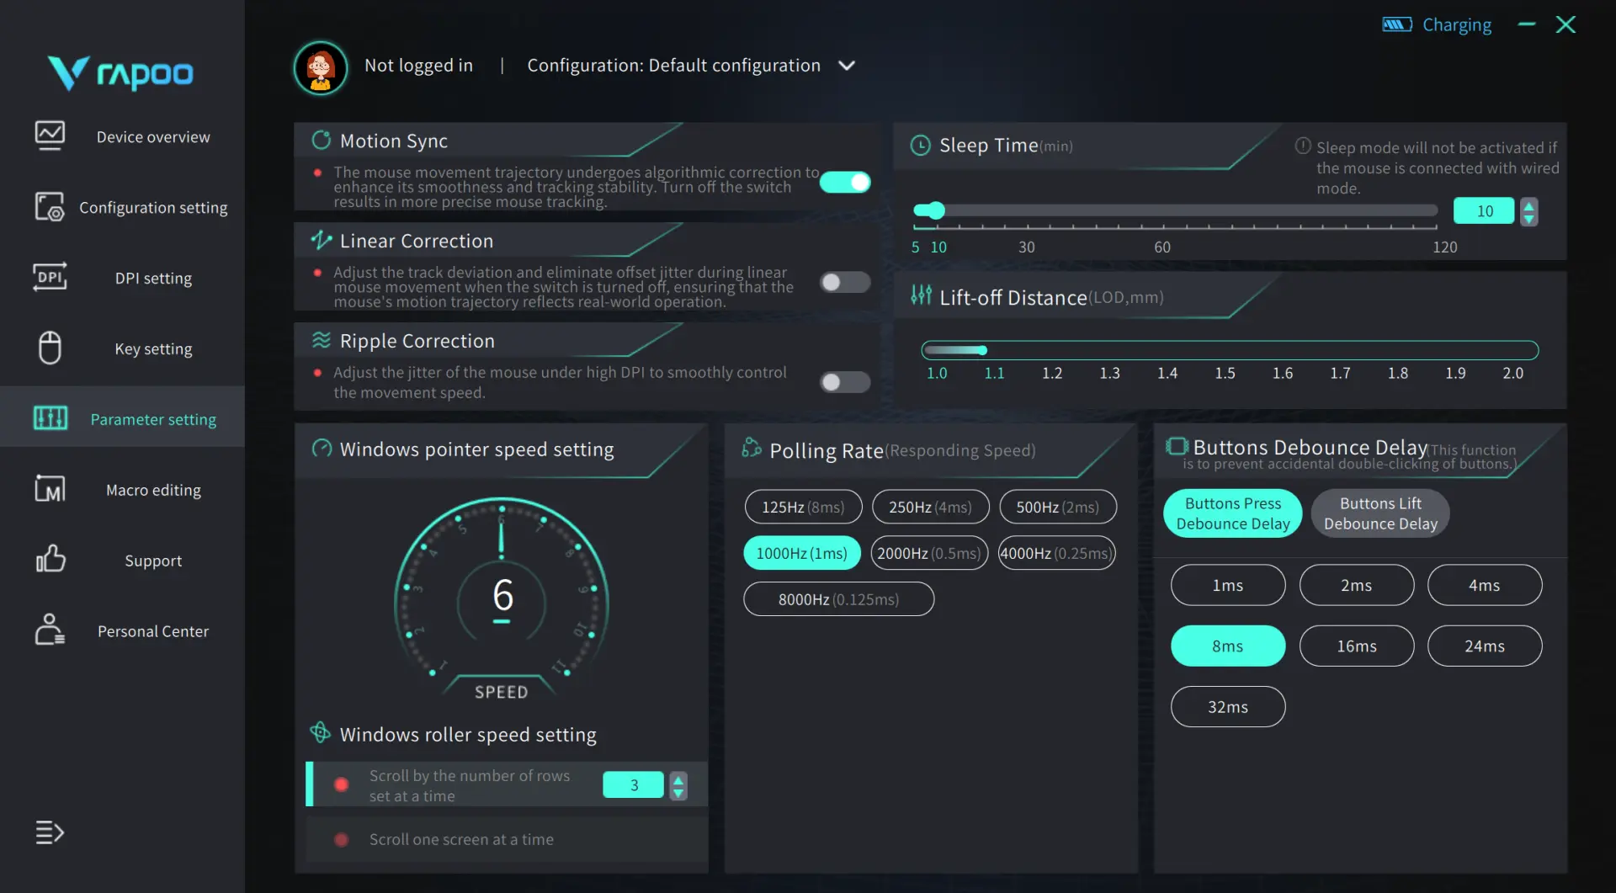Open Device overview monitor icon
The image size is (1616, 893).
pyautogui.click(x=50, y=136)
